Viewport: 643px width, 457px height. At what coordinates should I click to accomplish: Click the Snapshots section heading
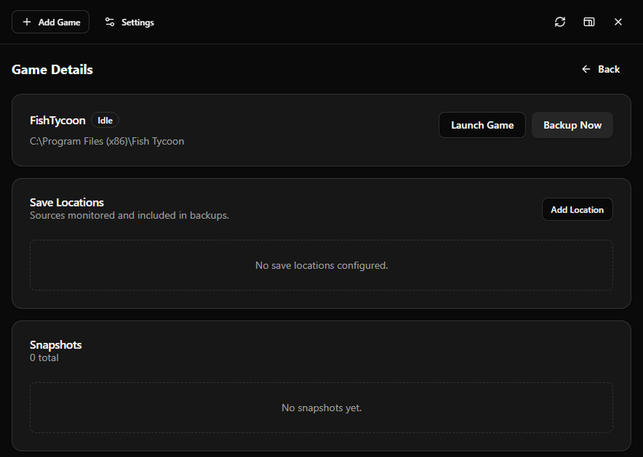click(x=55, y=344)
